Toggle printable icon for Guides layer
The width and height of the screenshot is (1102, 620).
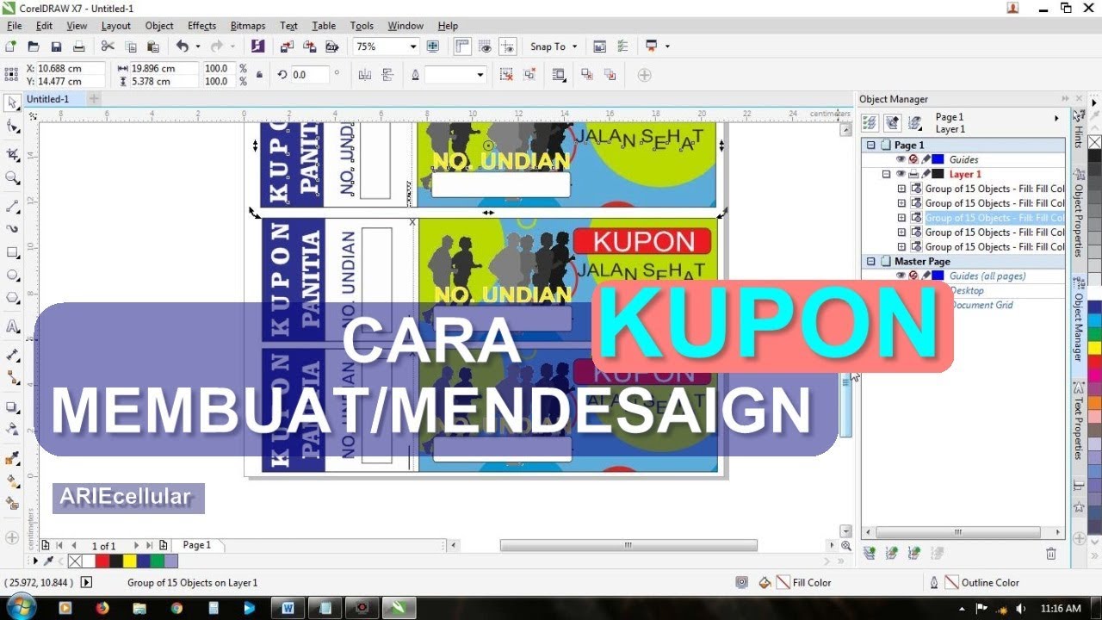[913, 159]
